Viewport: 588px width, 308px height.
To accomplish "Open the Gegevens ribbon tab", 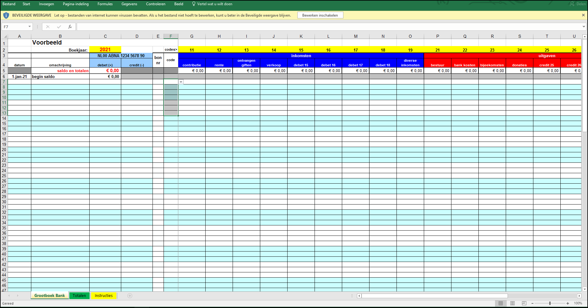I will click(x=129, y=4).
